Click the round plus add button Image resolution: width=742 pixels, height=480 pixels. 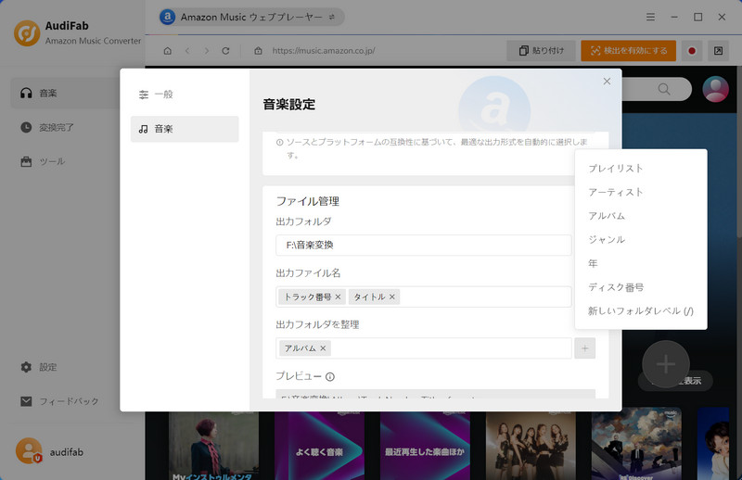coord(665,363)
